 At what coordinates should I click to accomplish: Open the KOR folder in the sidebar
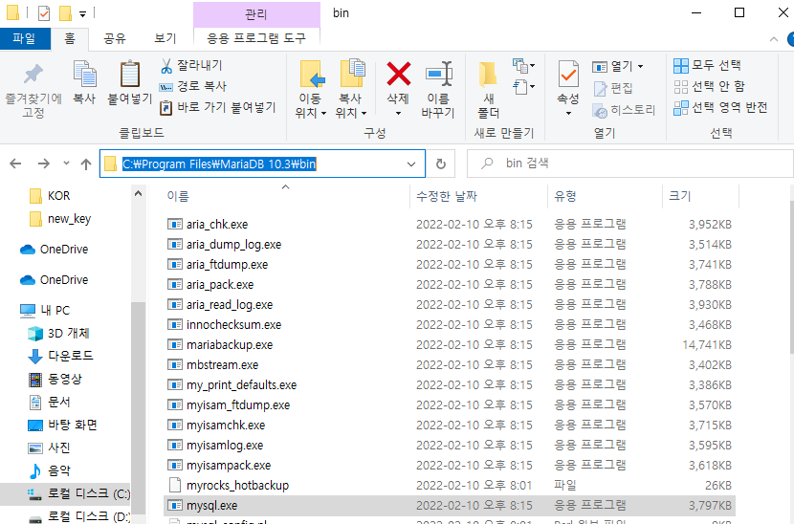click(x=50, y=196)
